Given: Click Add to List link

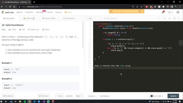Looking at the screenshot, I should click(34, 30).
